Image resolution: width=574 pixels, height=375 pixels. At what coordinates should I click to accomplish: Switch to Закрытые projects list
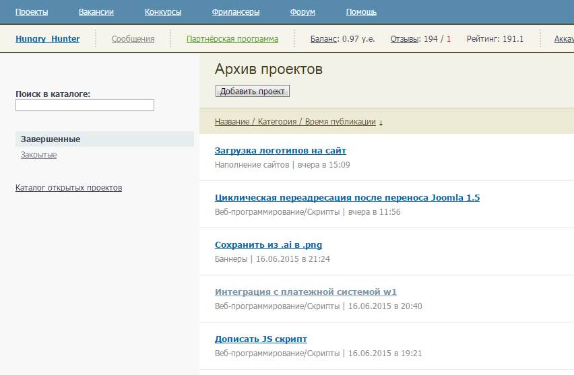[x=38, y=155]
